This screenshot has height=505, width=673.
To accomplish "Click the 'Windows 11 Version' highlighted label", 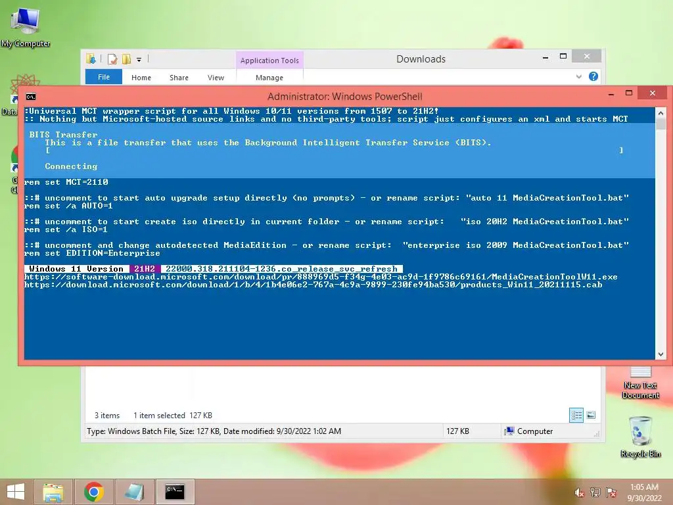I will [76, 269].
